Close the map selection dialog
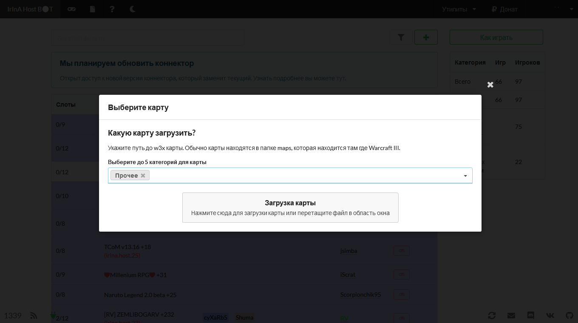Screen dimensions: 578x323 [x=490, y=85]
